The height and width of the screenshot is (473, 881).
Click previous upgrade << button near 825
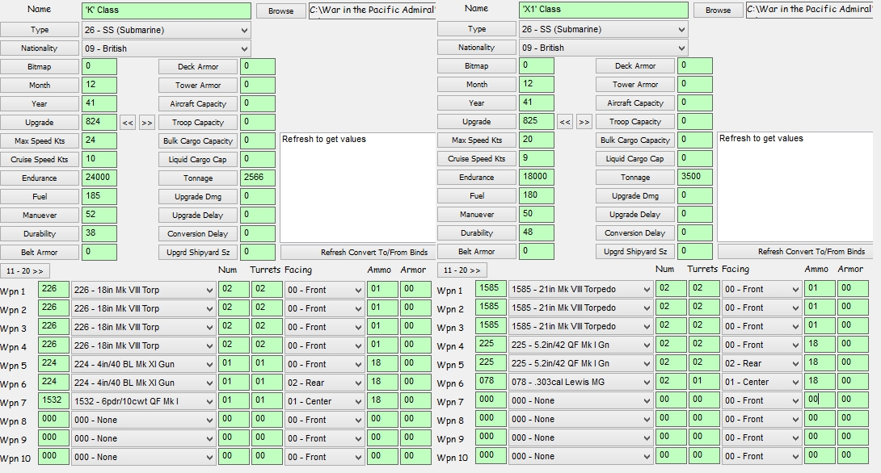point(565,122)
